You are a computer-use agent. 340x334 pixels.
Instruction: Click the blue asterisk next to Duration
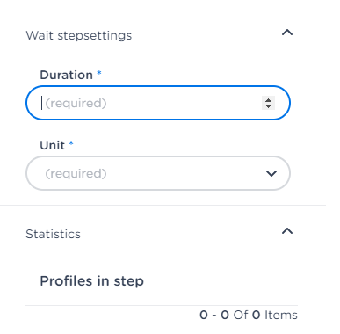(99, 72)
